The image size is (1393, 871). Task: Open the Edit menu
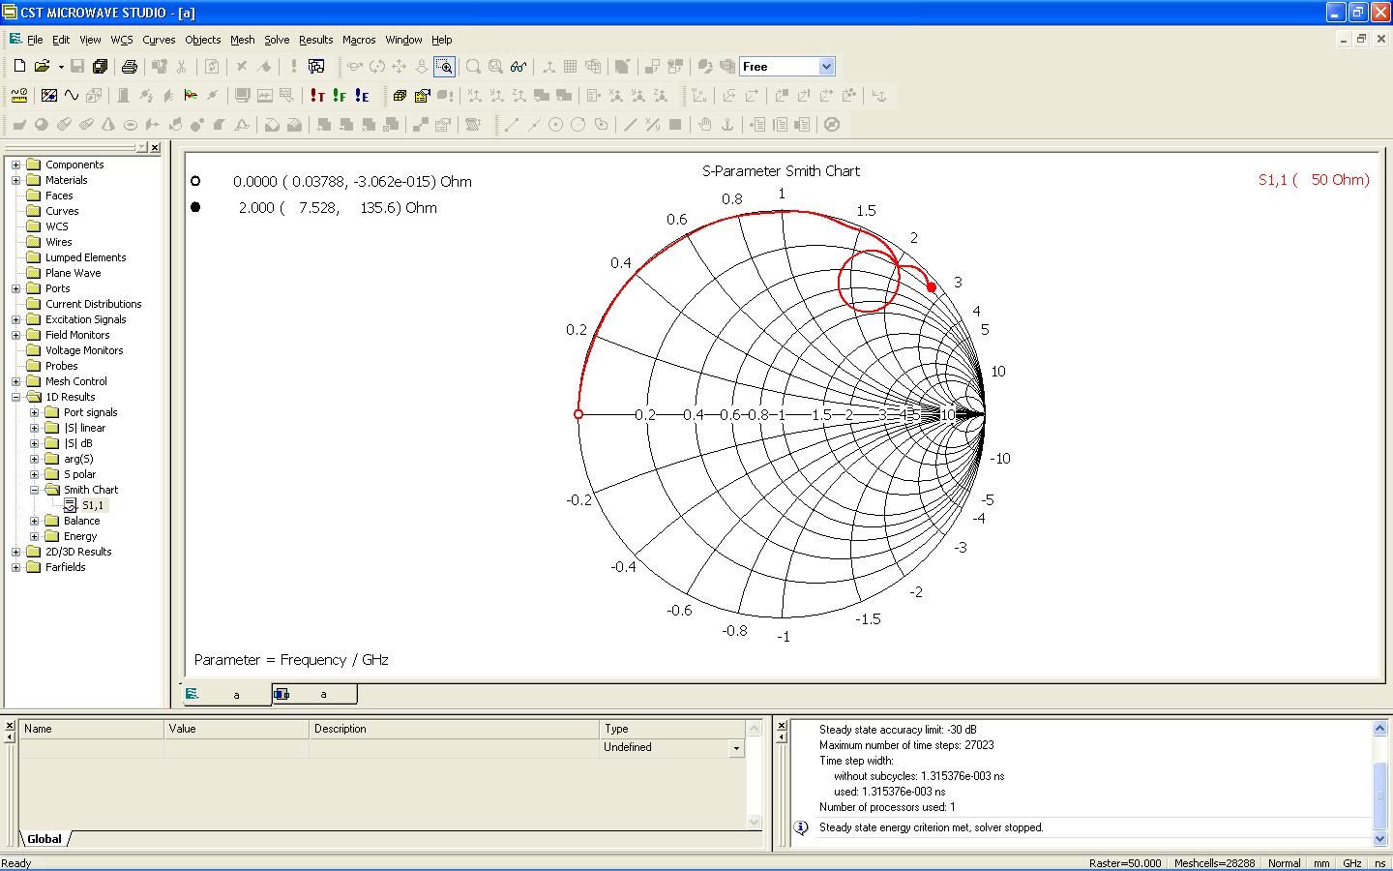61,40
